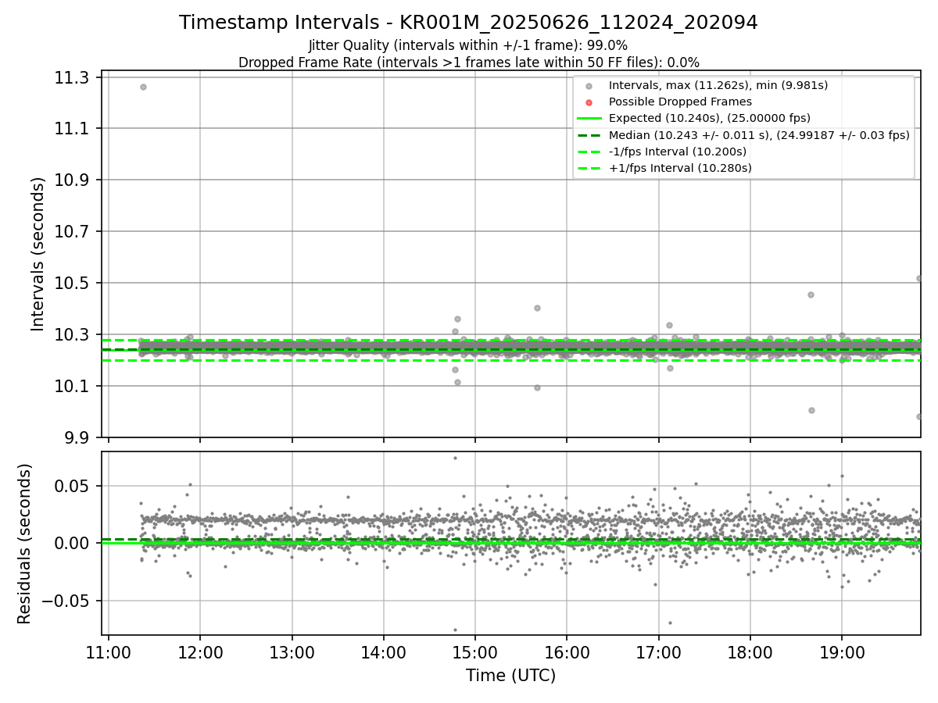Click the '-1/fps Interval (10.200s)' legend entry
The width and height of the screenshot is (938, 703).
(678, 151)
